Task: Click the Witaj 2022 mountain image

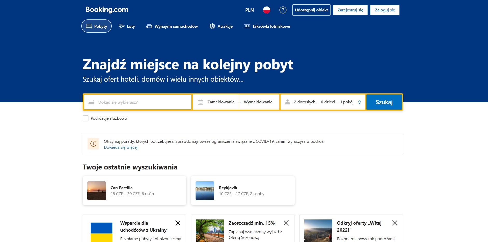Action: 318,231
